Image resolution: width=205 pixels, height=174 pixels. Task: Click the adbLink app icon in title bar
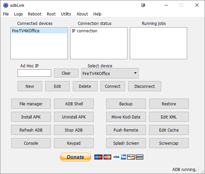[5, 5]
